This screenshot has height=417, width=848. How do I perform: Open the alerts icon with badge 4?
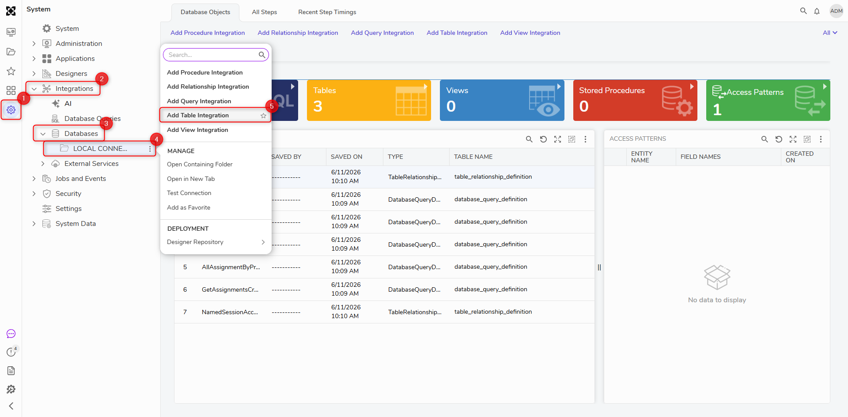(x=11, y=352)
